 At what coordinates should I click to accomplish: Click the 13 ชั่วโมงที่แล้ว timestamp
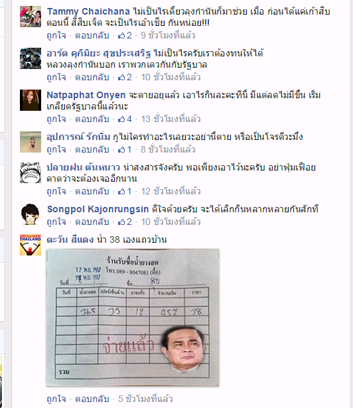coord(171,119)
